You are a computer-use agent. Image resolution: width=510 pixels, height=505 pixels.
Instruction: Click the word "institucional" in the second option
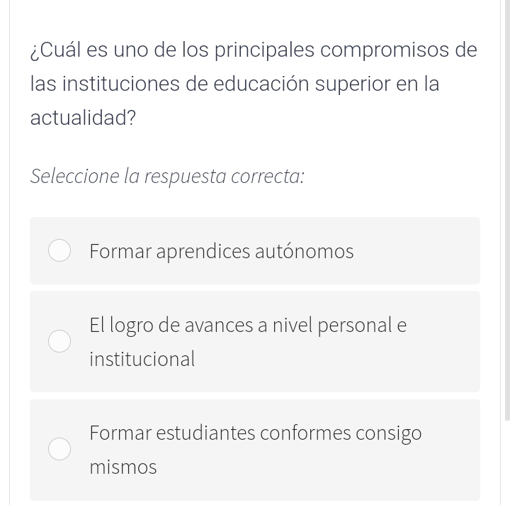(x=142, y=359)
